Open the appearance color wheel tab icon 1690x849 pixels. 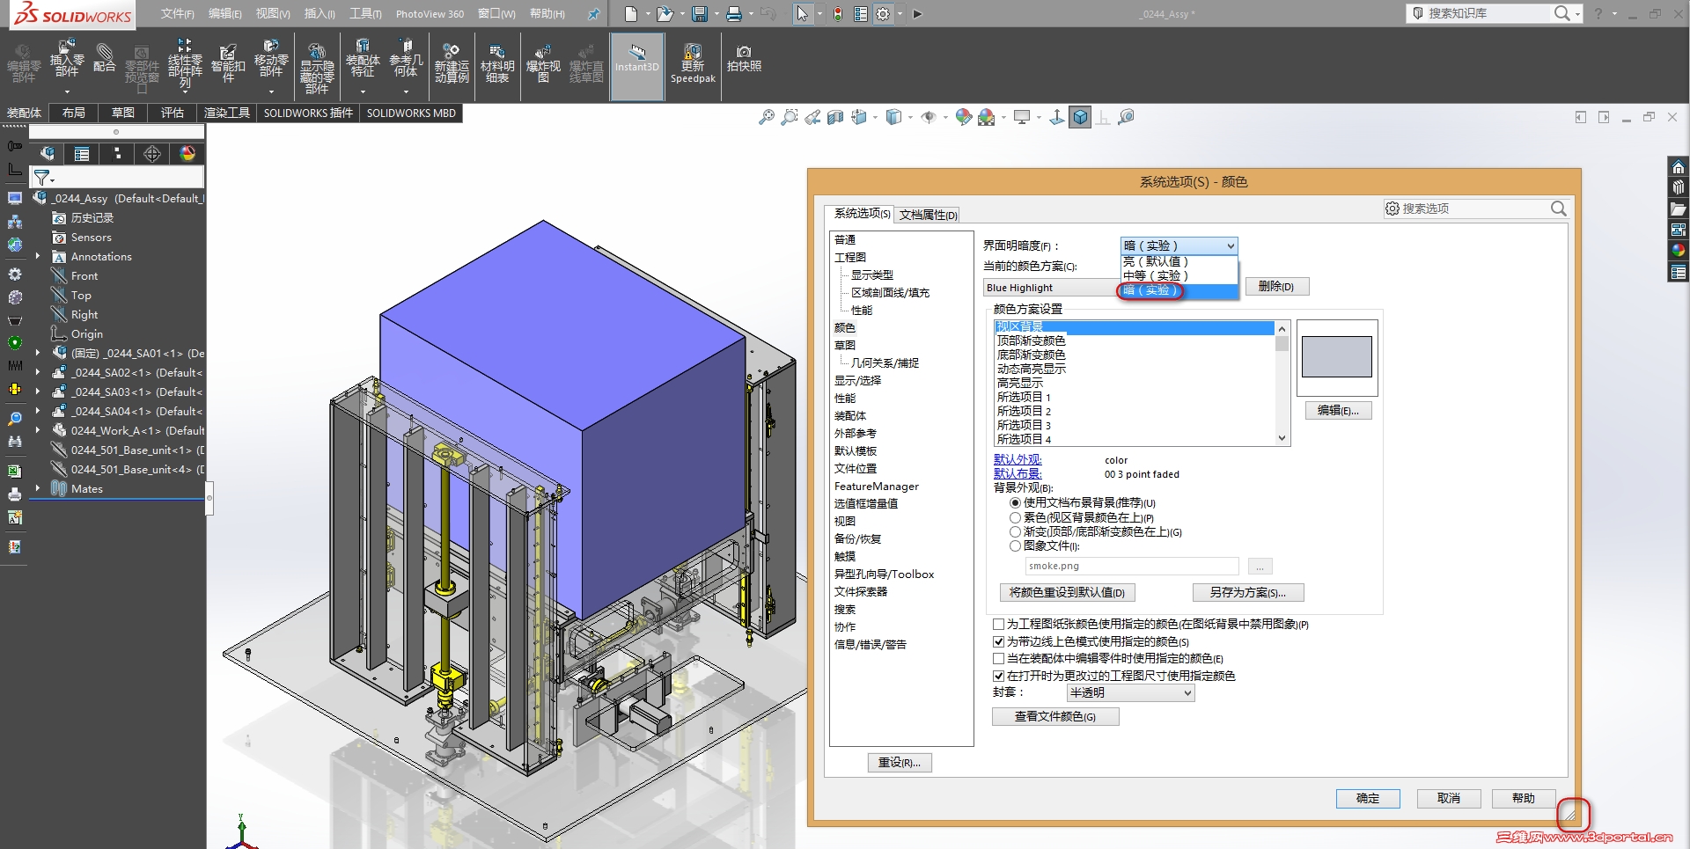[187, 154]
